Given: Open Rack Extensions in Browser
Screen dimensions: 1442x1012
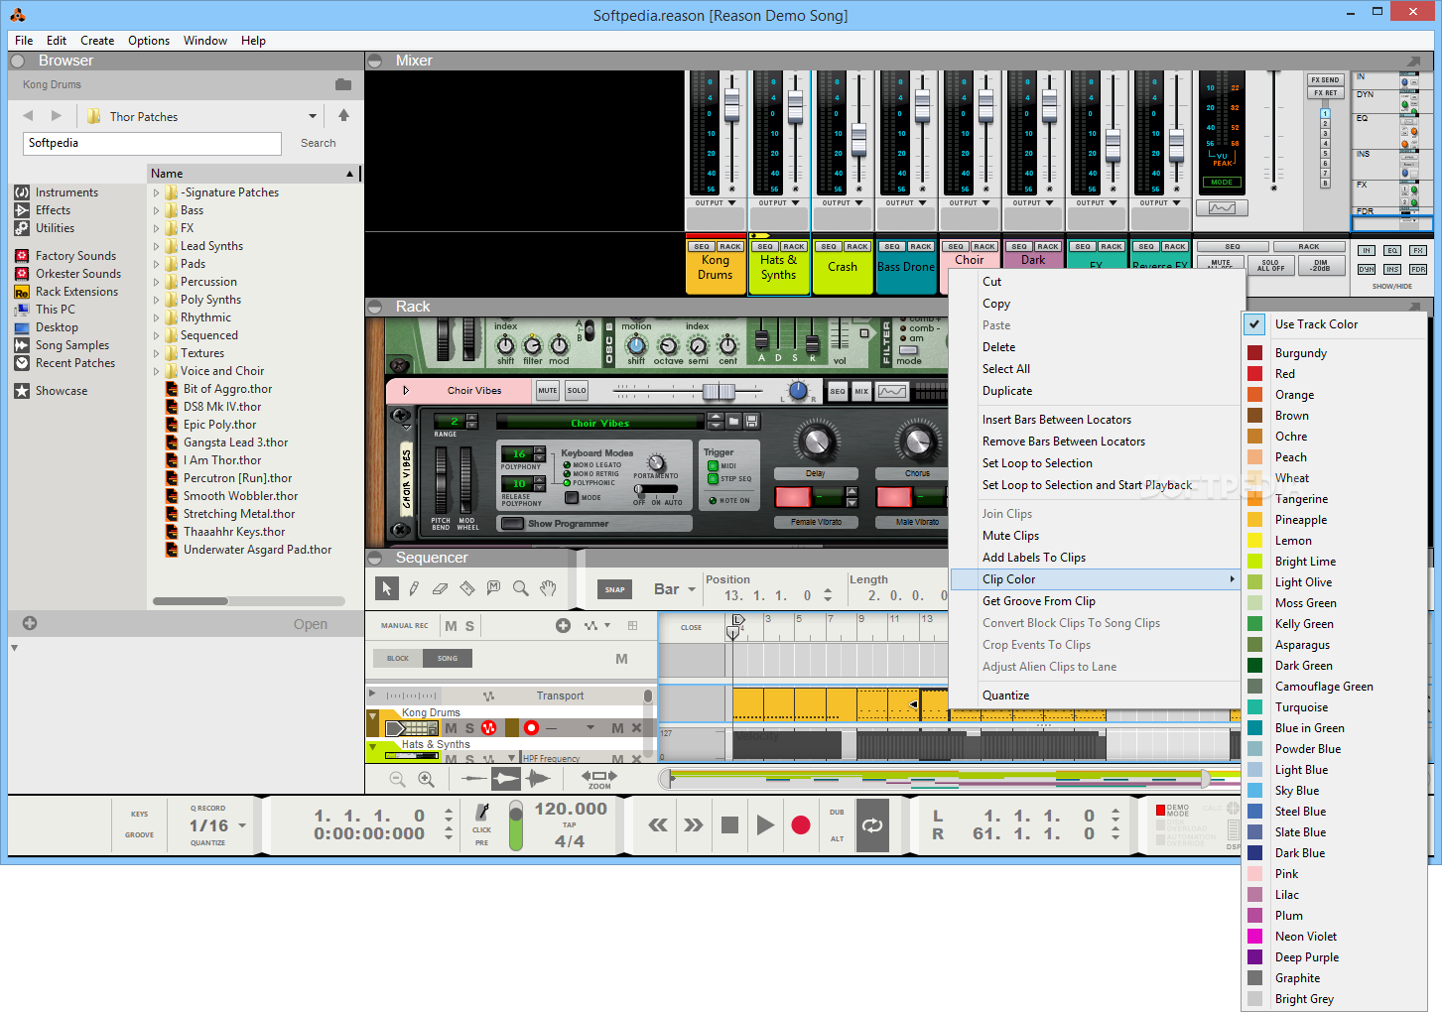Looking at the screenshot, I should 76,292.
